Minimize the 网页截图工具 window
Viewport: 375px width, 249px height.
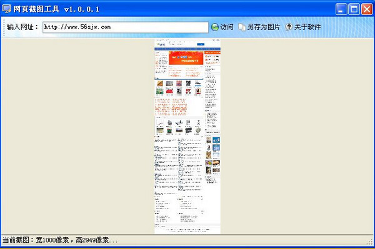(x=341, y=9)
